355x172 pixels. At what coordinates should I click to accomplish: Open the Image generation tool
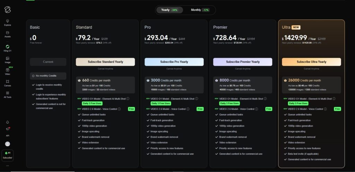click(x=7, y=60)
